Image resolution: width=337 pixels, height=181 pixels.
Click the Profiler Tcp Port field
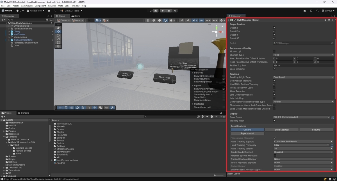(x=303, y=65)
